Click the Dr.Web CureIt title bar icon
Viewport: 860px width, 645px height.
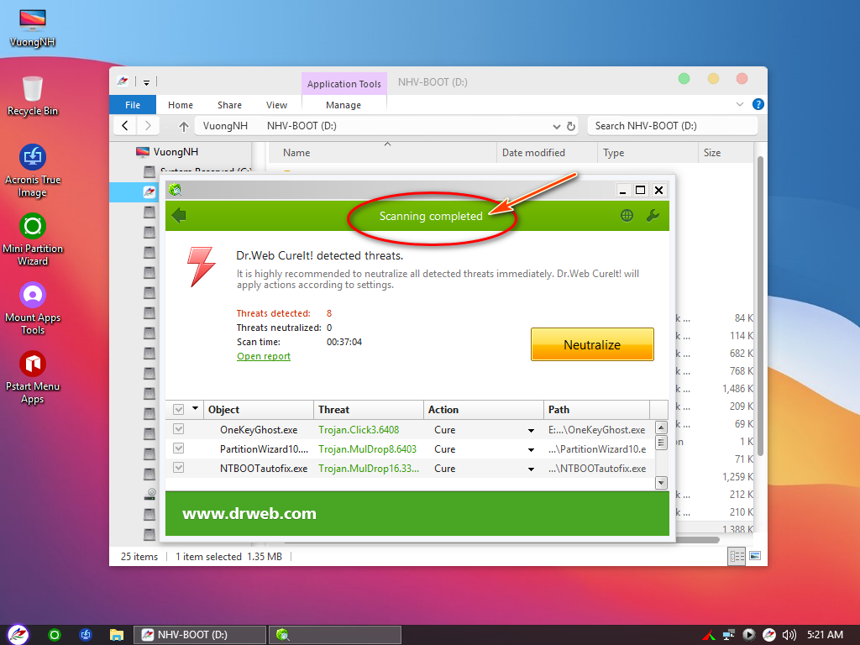175,190
